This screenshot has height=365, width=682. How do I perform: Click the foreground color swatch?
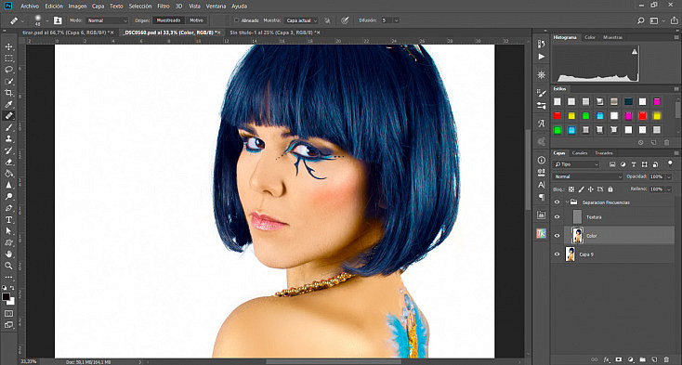point(7,297)
